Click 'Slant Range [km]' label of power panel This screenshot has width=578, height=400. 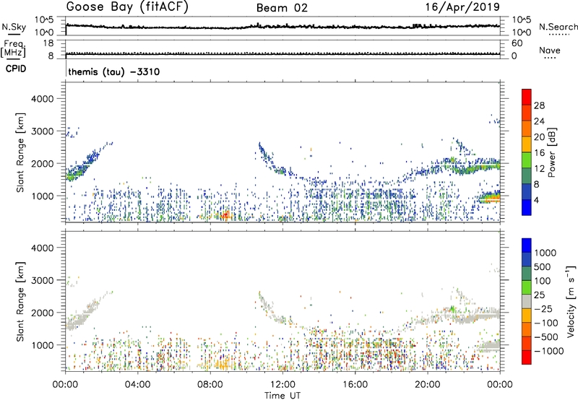coord(20,152)
